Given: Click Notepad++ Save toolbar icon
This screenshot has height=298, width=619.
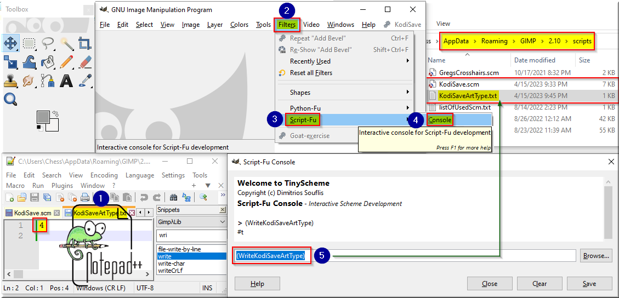Looking at the screenshot, I should (x=35, y=198).
